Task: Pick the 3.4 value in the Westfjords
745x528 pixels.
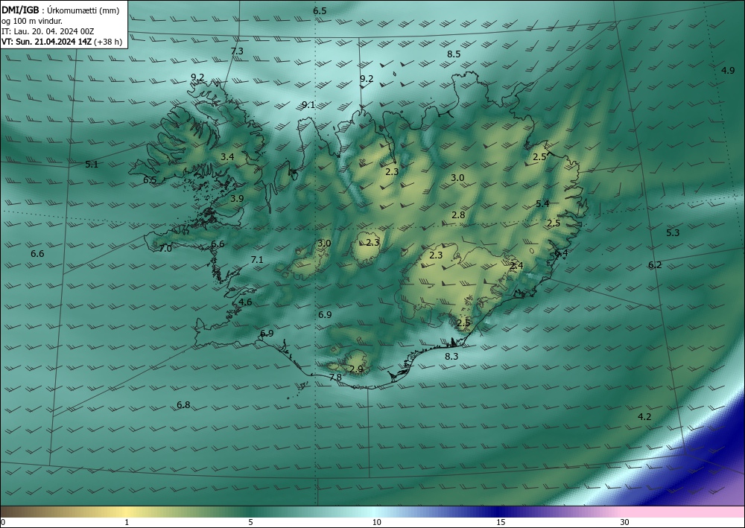Action: pyautogui.click(x=227, y=156)
